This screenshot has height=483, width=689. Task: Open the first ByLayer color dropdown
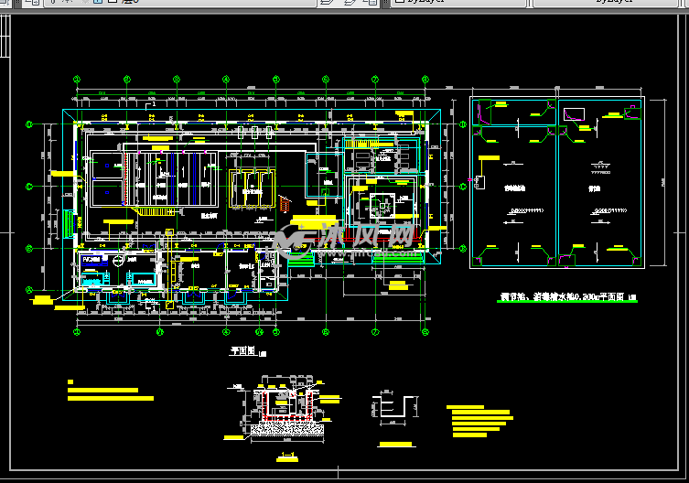458,2
